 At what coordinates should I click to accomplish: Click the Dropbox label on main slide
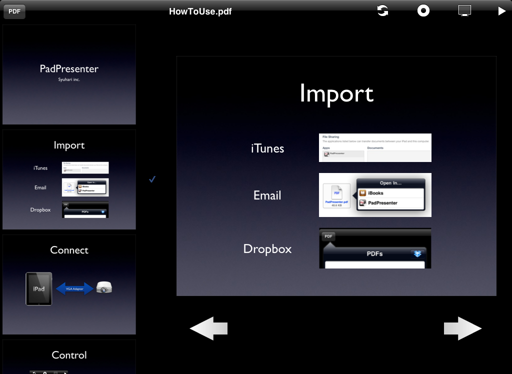267,249
